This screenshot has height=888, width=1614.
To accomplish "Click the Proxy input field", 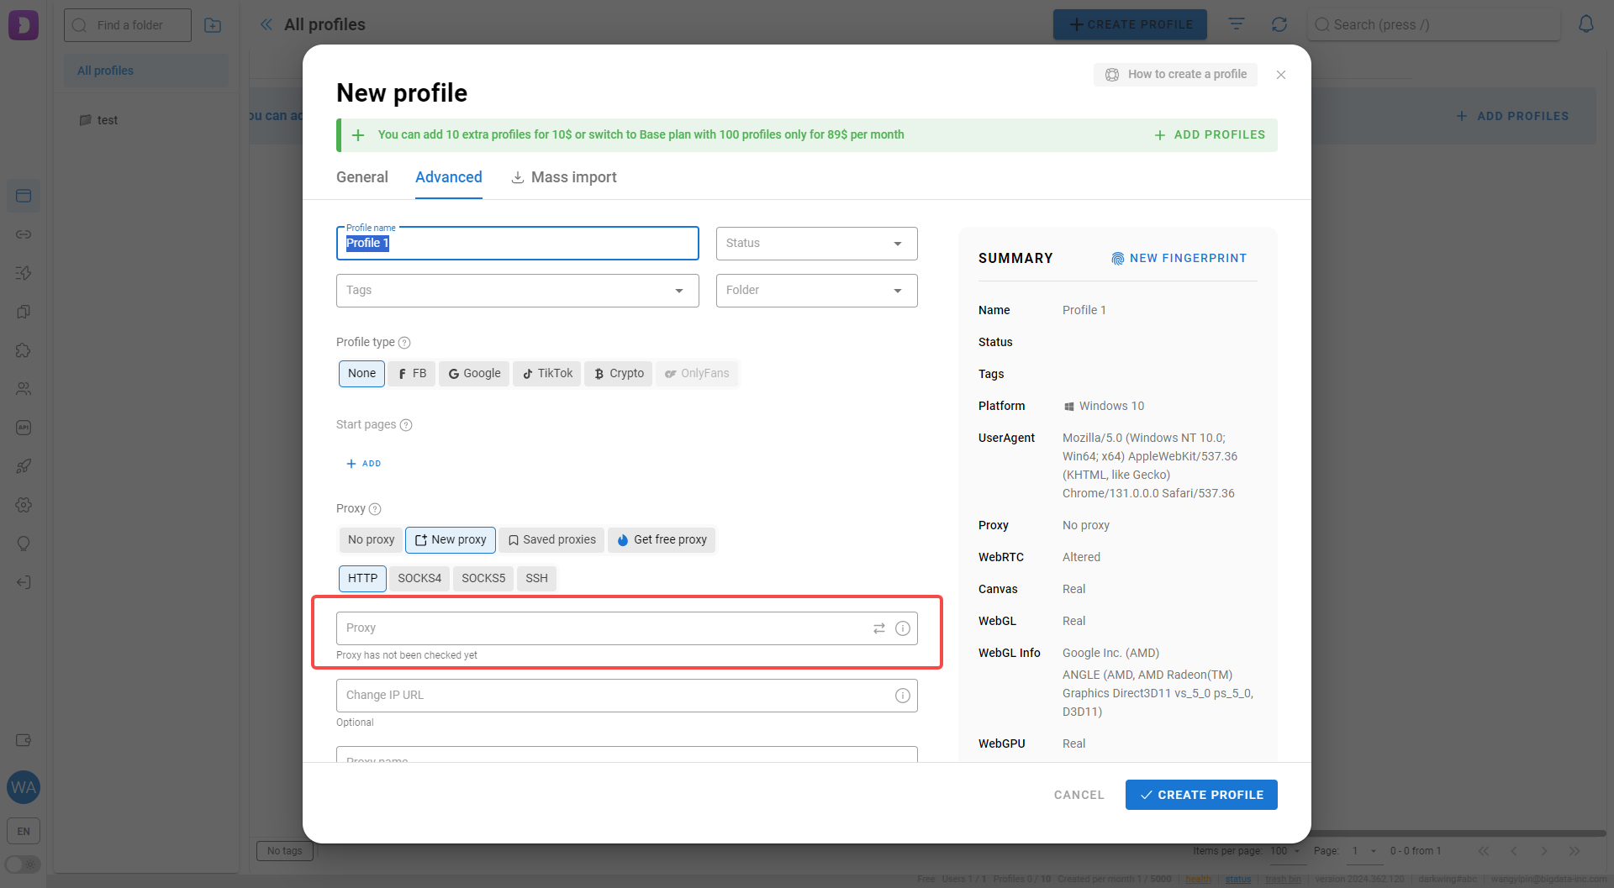I will pyautogui.click(x=626, y=628).
